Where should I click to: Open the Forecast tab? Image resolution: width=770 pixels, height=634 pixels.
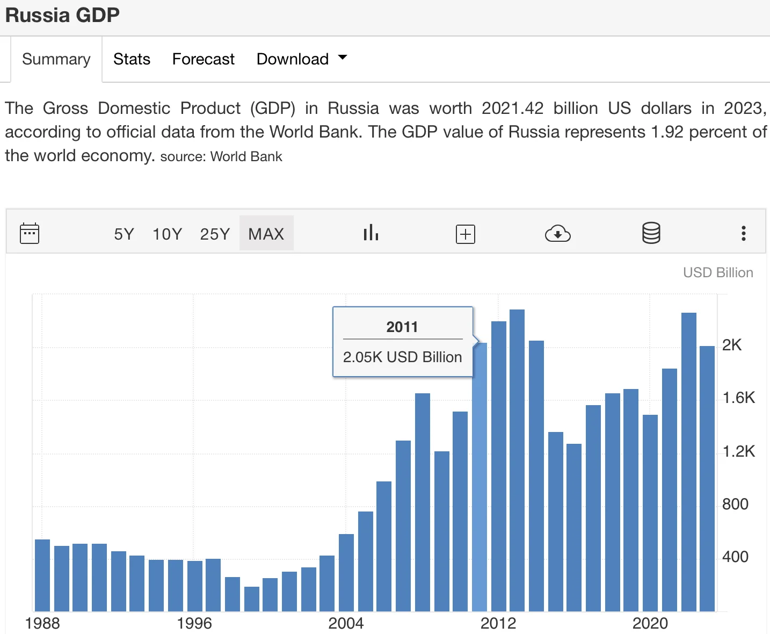[x=203, y=59]
